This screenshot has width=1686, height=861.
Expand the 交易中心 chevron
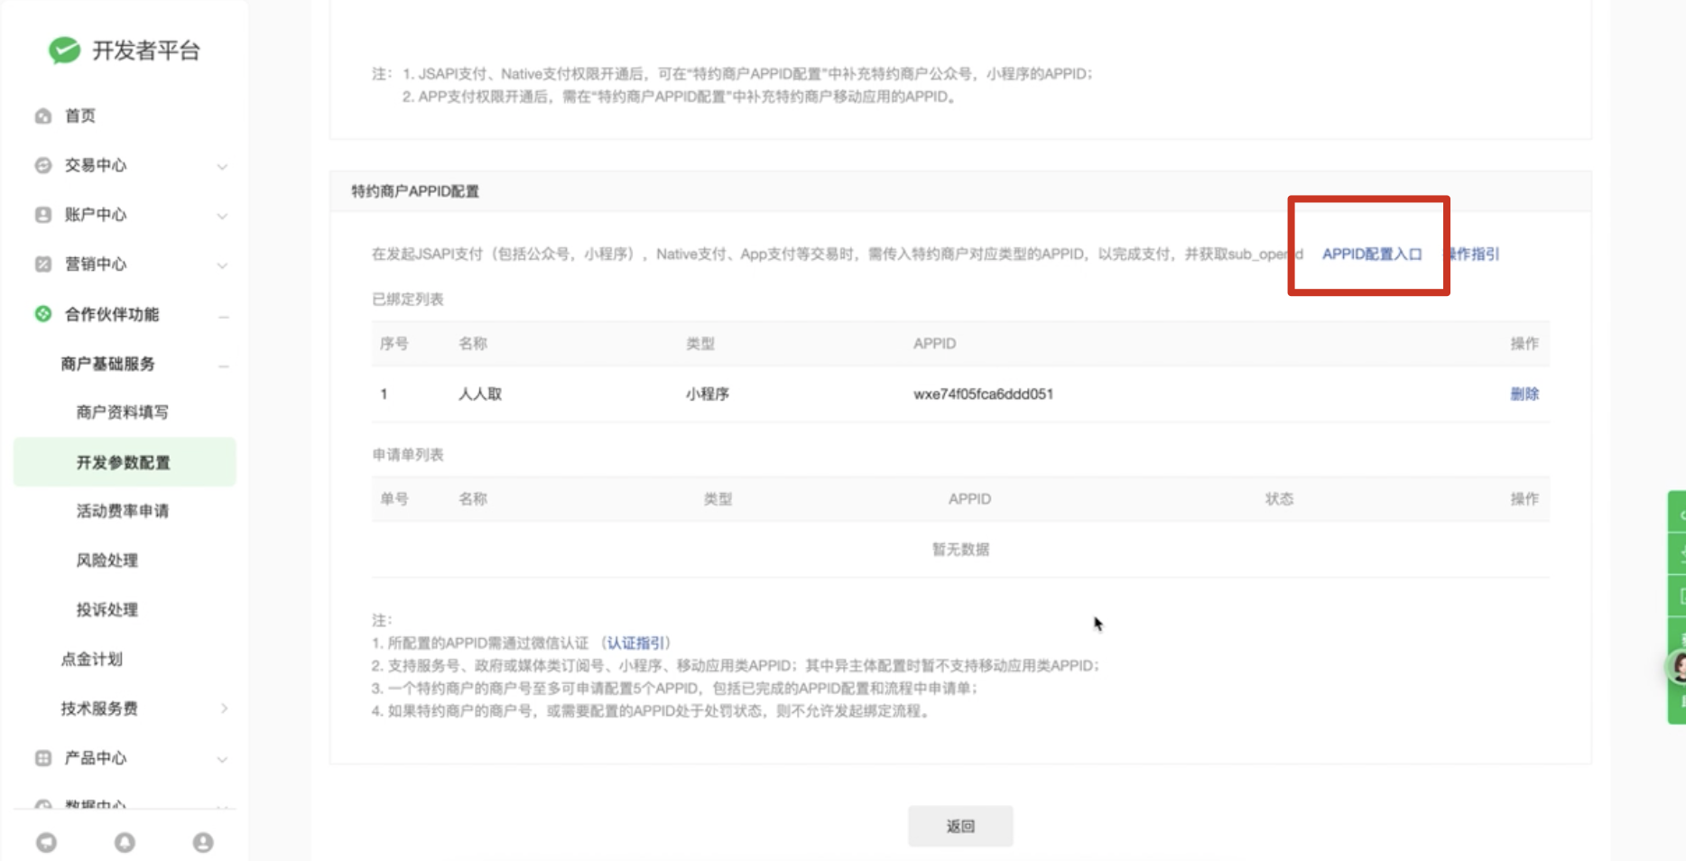(x=222, y=167)
